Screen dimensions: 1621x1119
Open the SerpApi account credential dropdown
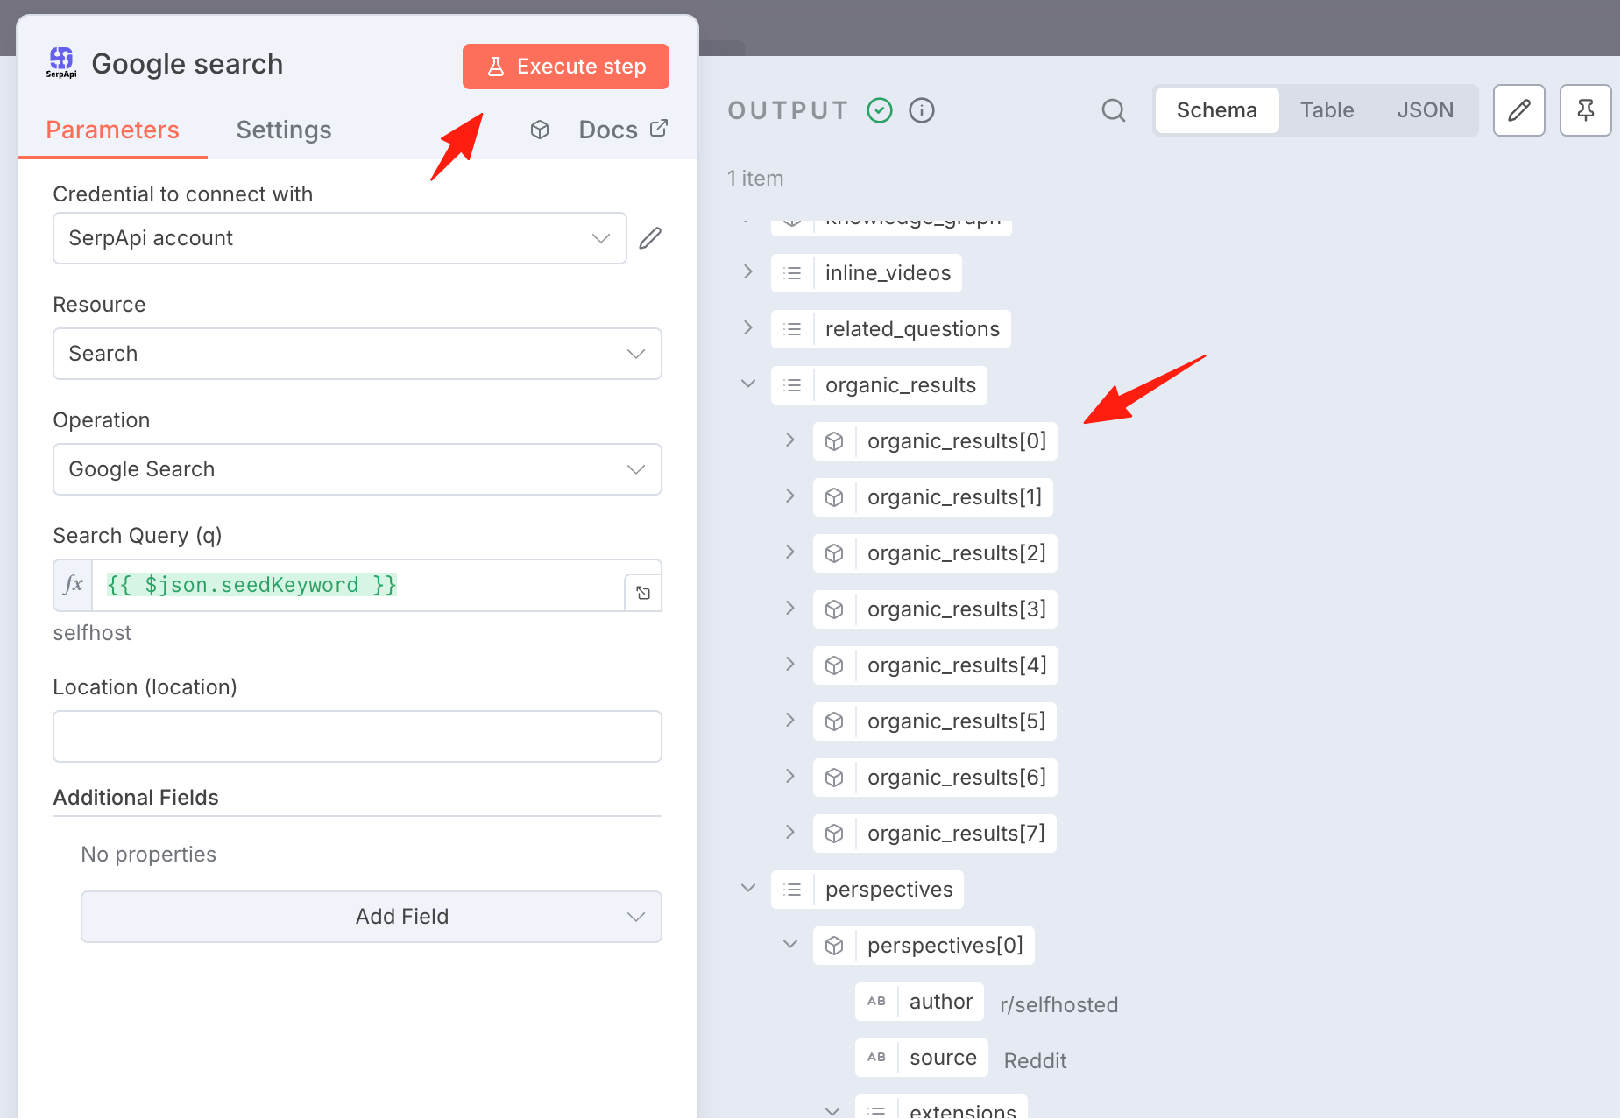click(x=340, y=238)
